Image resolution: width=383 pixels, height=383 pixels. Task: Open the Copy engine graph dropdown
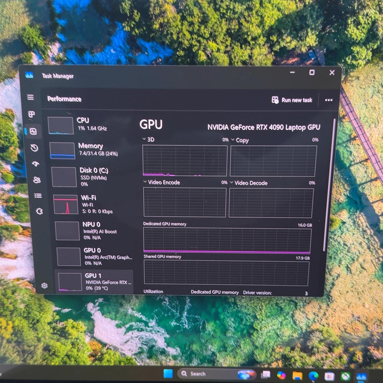click(x=233, y=140)
